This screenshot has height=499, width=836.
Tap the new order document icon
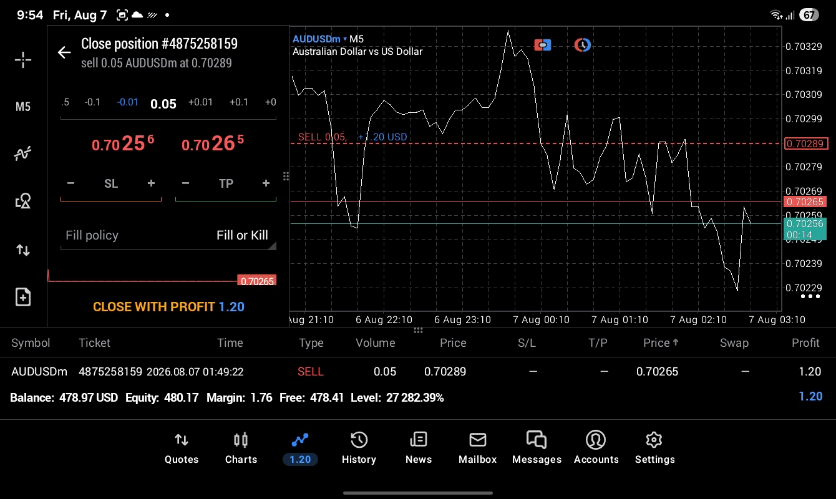tap(23, 297)
